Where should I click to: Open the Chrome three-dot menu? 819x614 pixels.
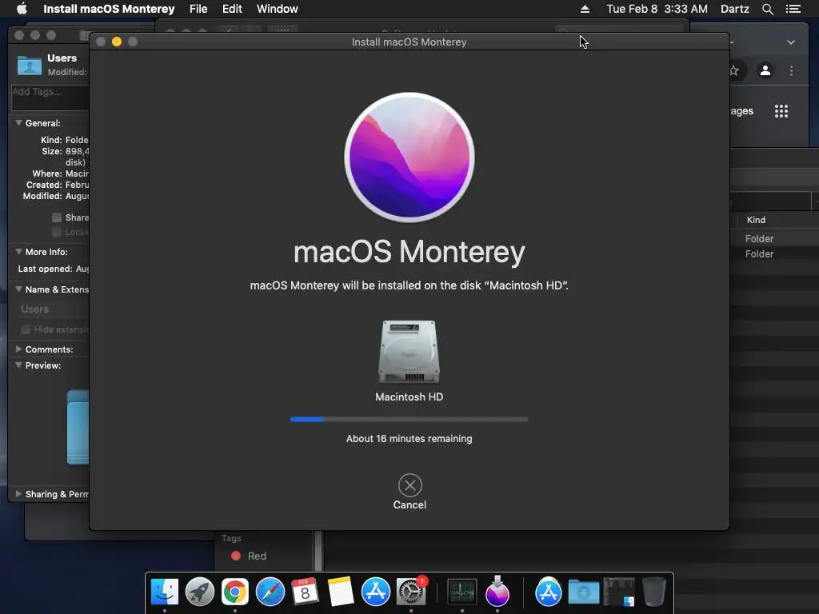point(791,70)
